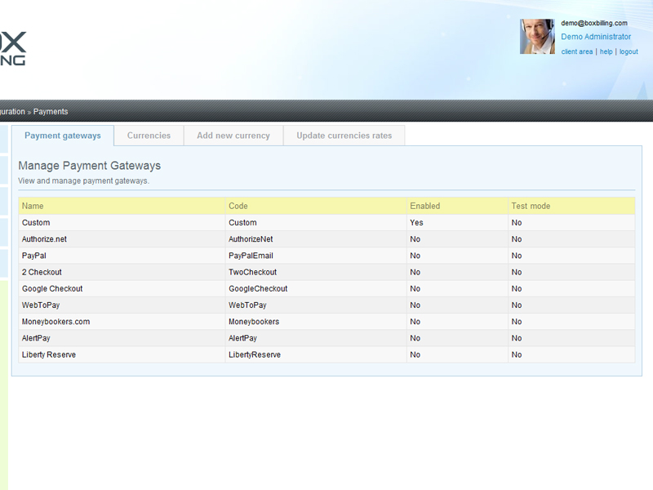Open the Add new currency tab

[x=233, y=136]
